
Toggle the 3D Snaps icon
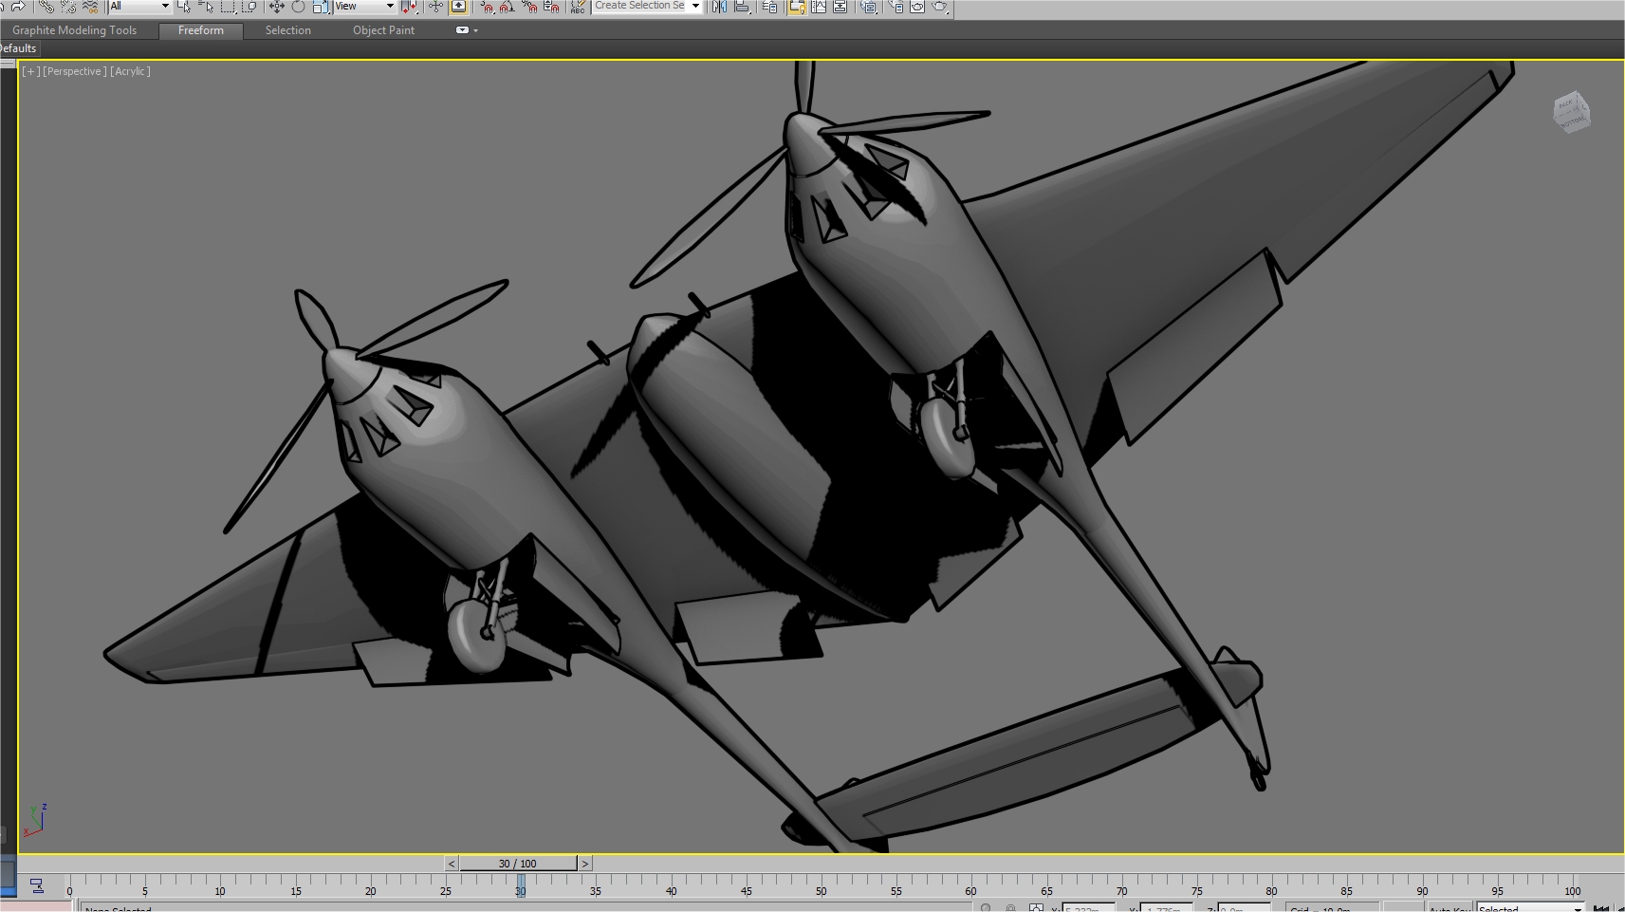(x=487, y=7)
